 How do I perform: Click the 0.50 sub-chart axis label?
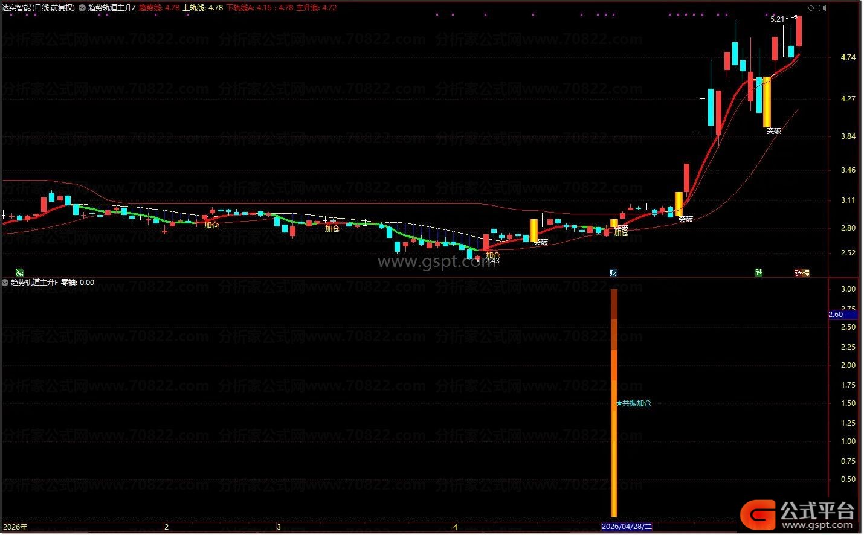point(848,479)
